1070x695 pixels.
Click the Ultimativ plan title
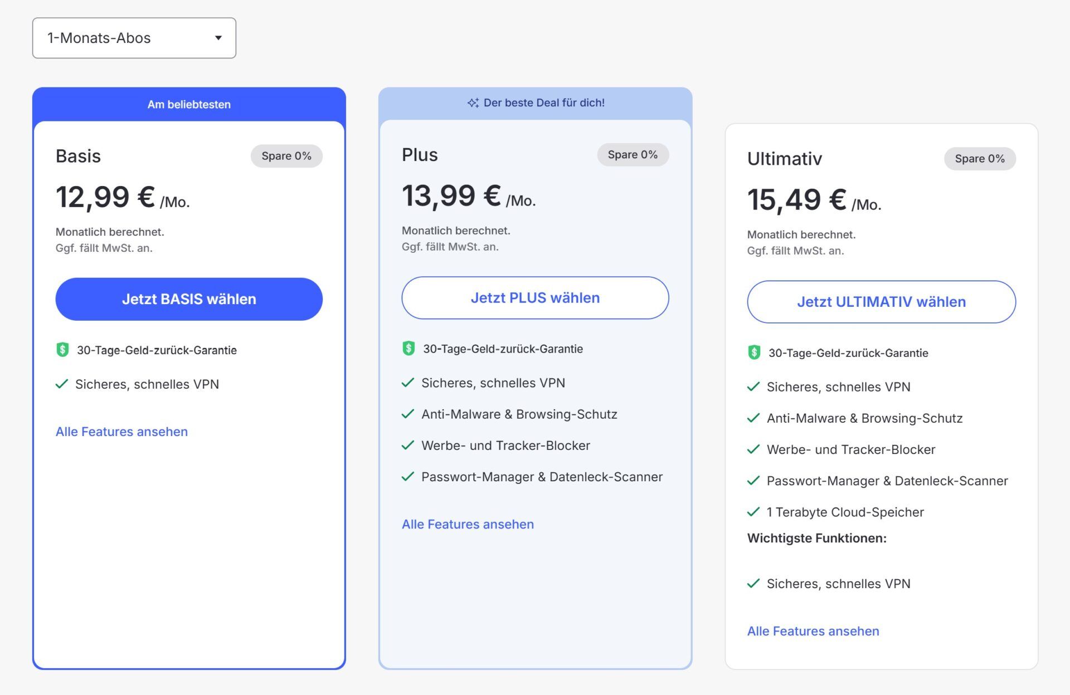click(785, 159)
